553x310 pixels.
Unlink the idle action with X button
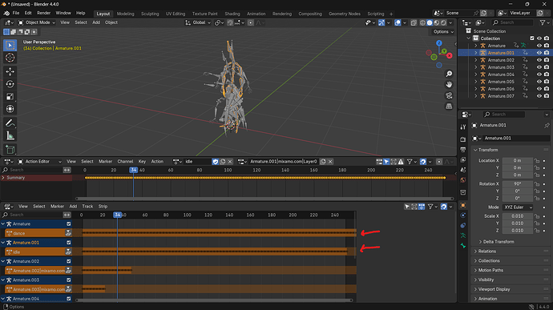pos(230,162)
